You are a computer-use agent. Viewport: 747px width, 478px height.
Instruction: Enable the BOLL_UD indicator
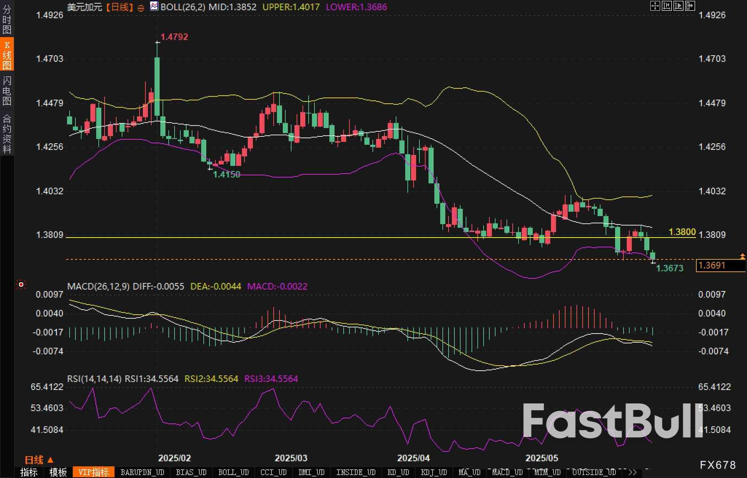[233, 472]
